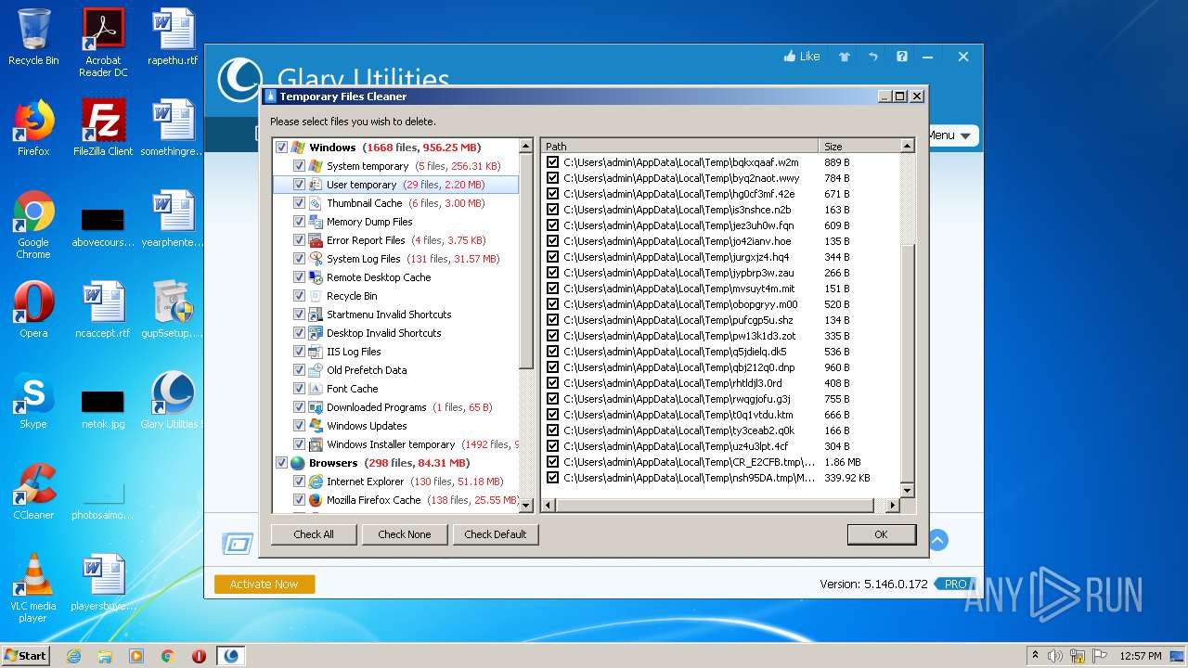
Task: Sort file list by Path column
Action: tap(679, 147)
